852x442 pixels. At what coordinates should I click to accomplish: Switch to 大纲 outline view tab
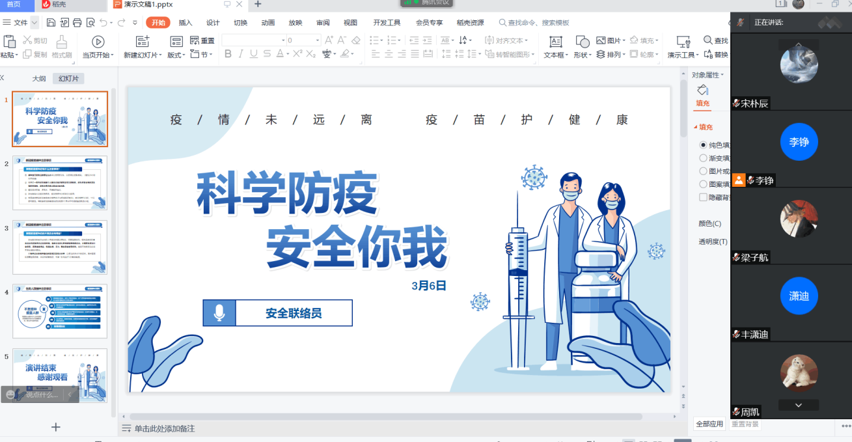click(x=39, y=79)
